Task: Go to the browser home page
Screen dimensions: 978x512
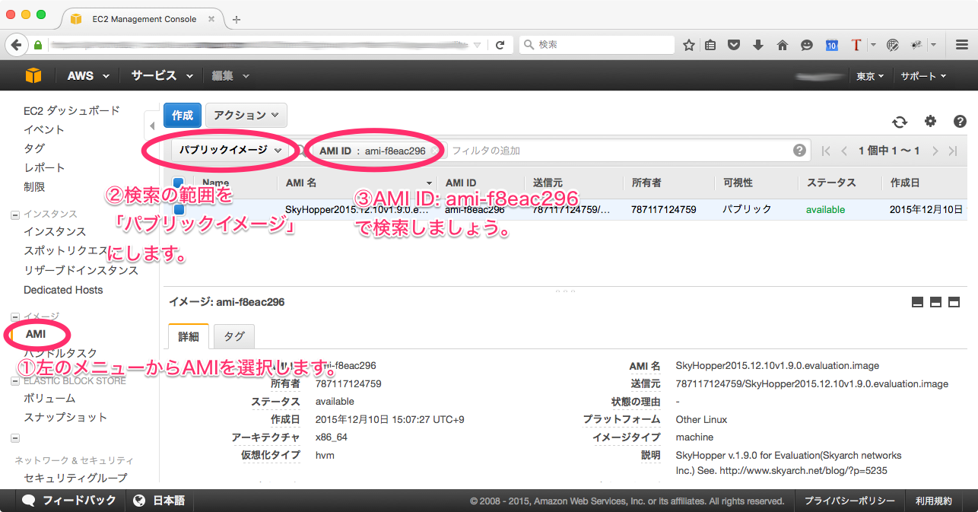Action: [783, 45]
